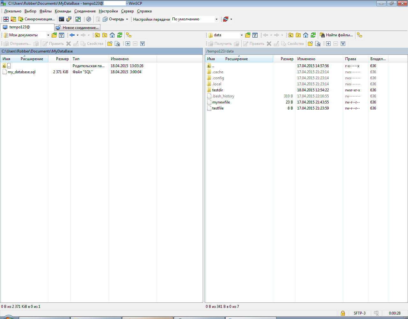This screenshot has height=319, width=408.
Task: Click the open directory icon in local panel
Action: 54,35
